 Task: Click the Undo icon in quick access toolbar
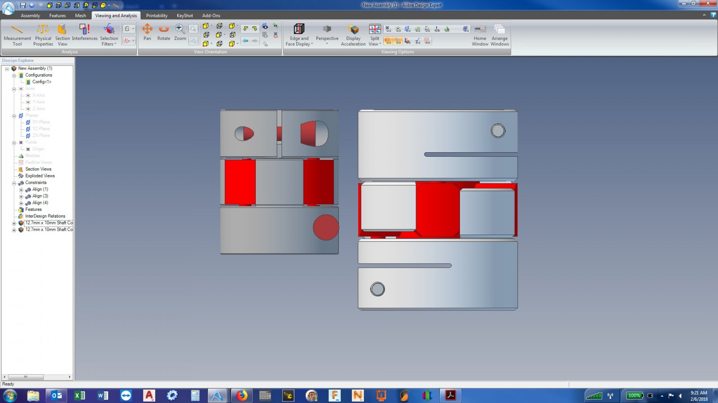coord(32,5)
